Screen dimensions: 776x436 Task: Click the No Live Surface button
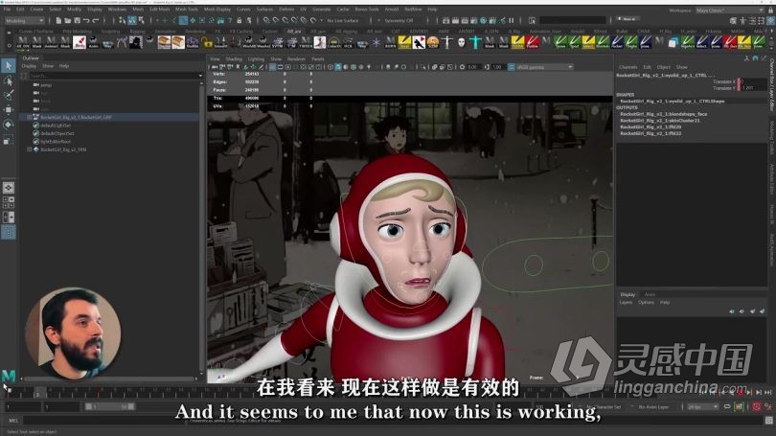tap(343, 20)
